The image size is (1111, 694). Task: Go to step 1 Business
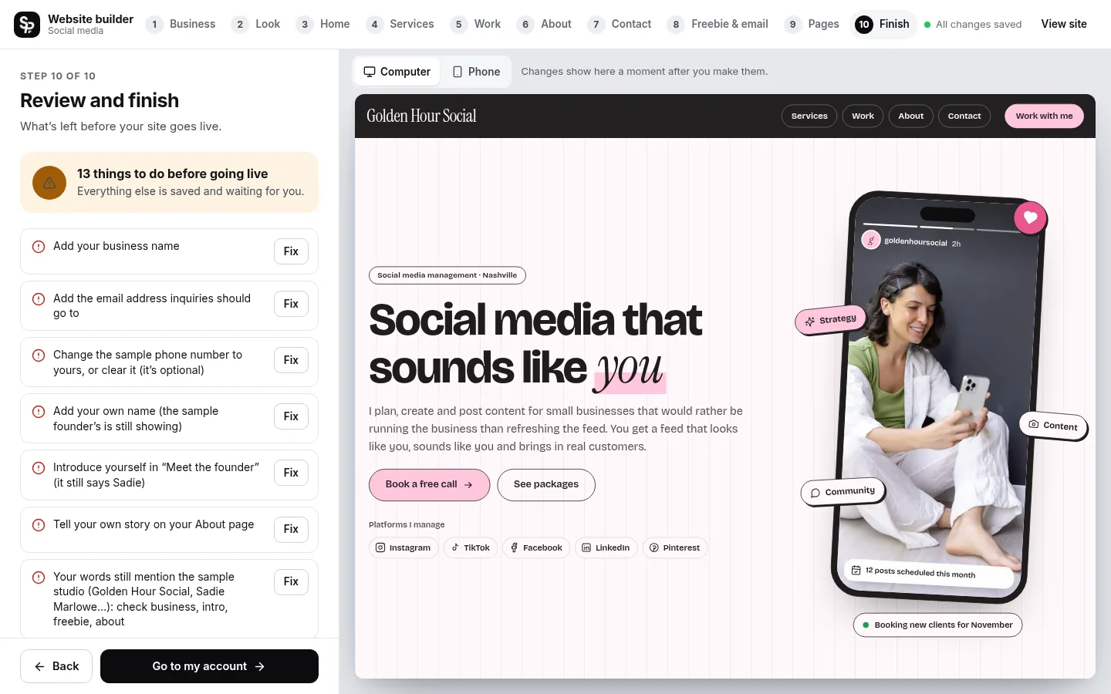[x=181, y=25]
